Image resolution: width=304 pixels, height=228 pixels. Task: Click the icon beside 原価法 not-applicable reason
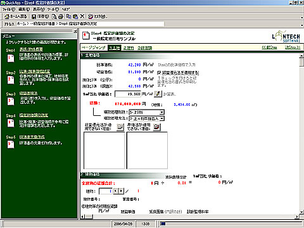[157, 127]
